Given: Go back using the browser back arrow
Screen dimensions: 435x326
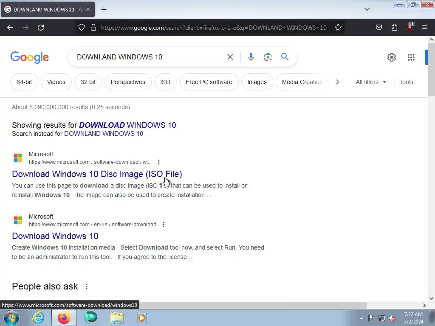Looking at the screenshot, I should point(10,28).
